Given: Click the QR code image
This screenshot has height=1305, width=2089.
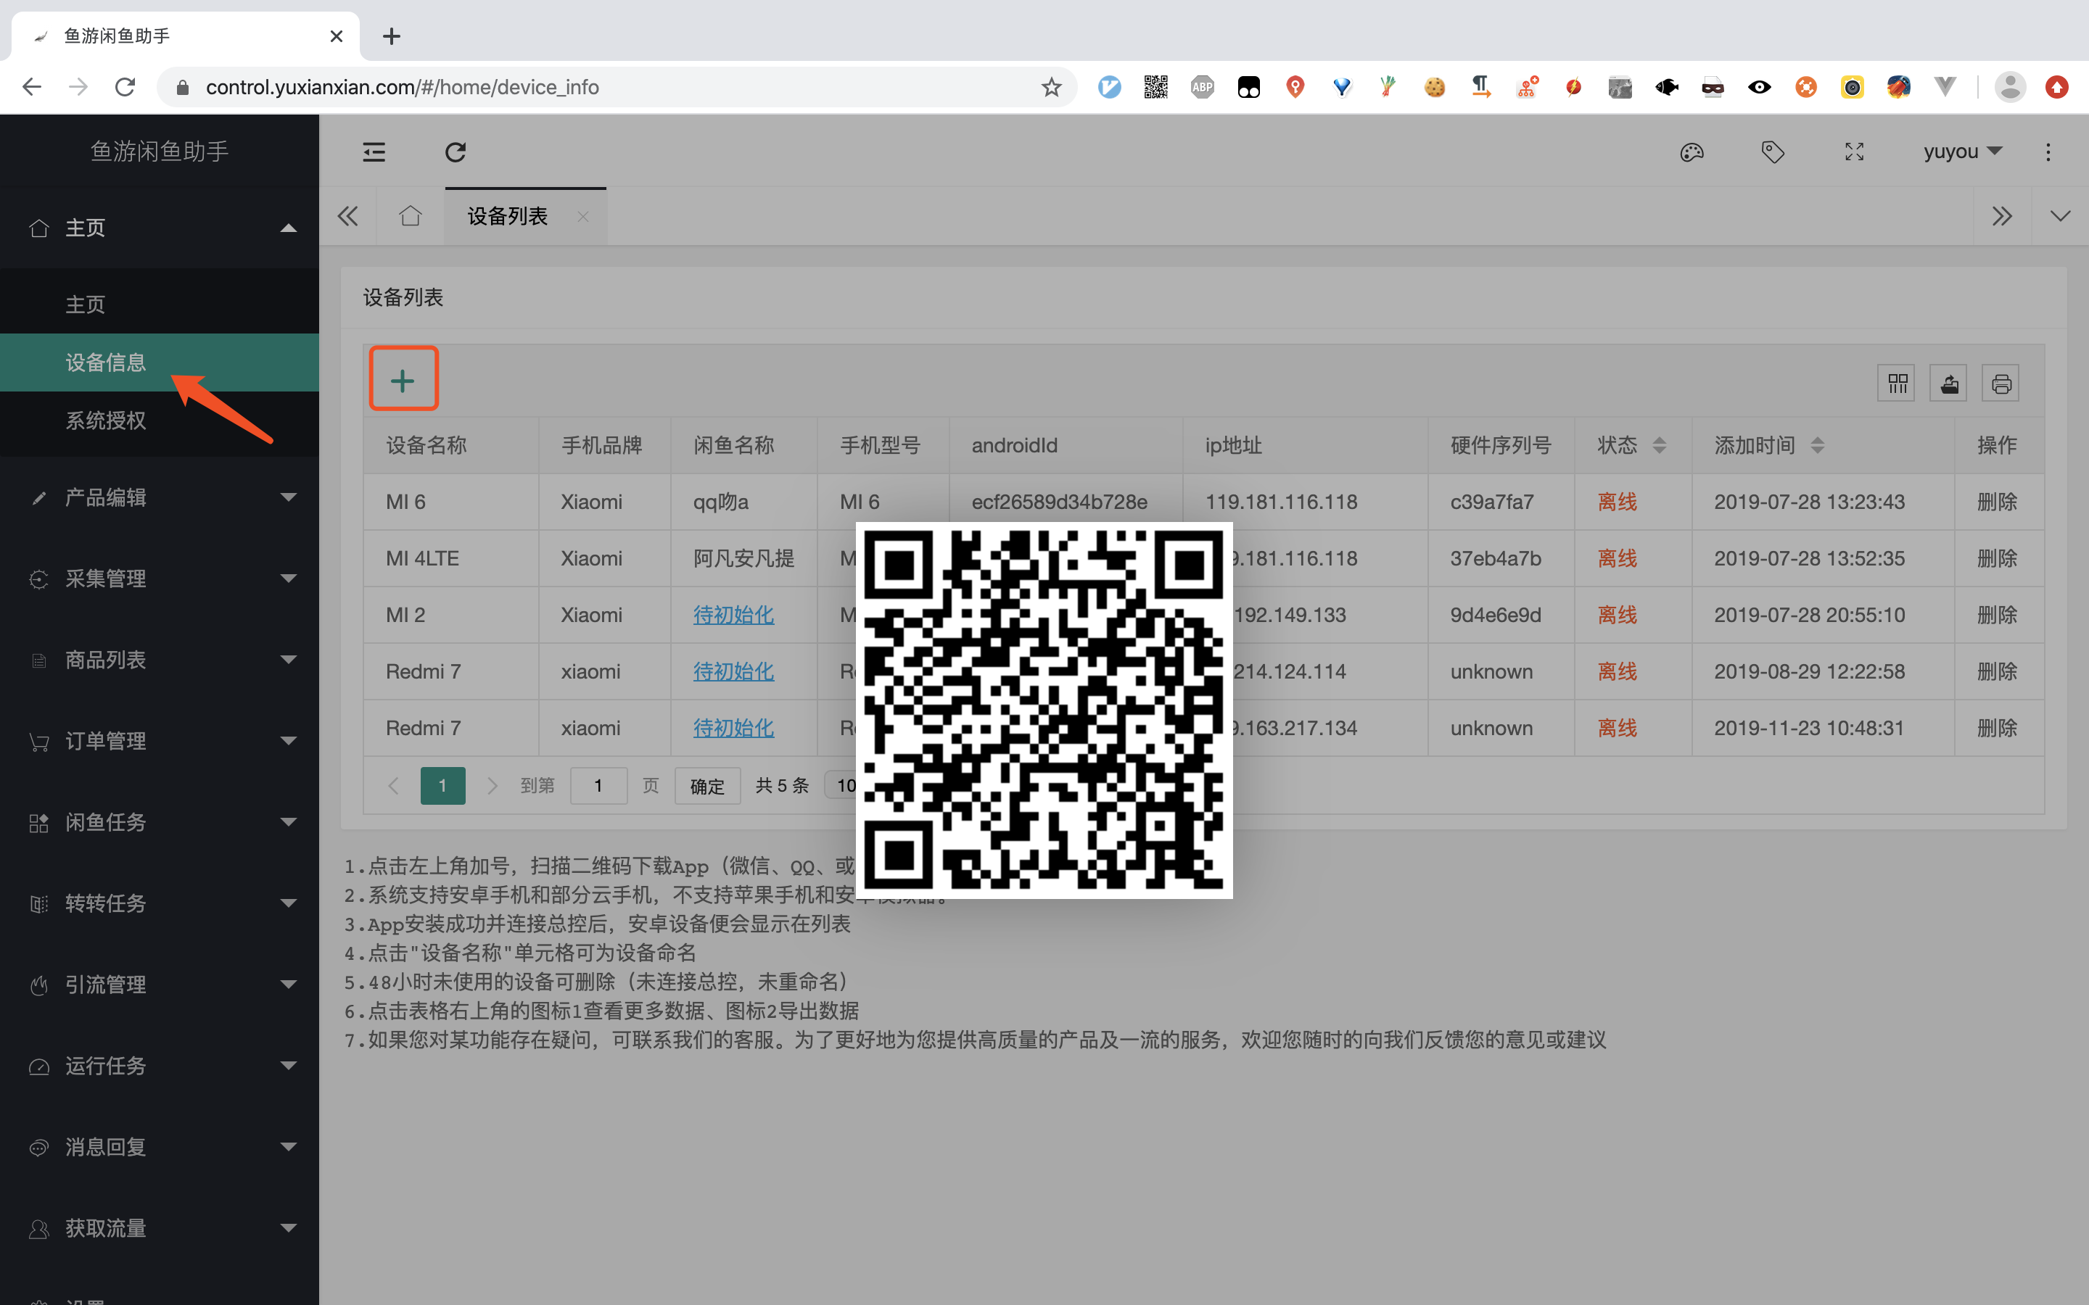Looking at the screenshot, I should (x=1044, y=710).
